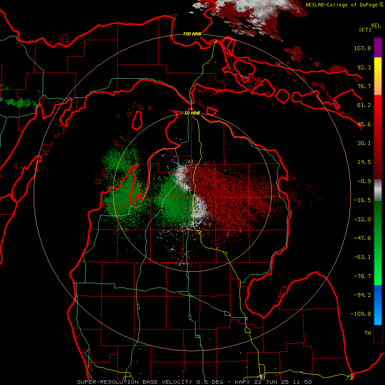The image size is (385, 385).
Task: Click the [KT] units label
Action: tap(365, 30)
